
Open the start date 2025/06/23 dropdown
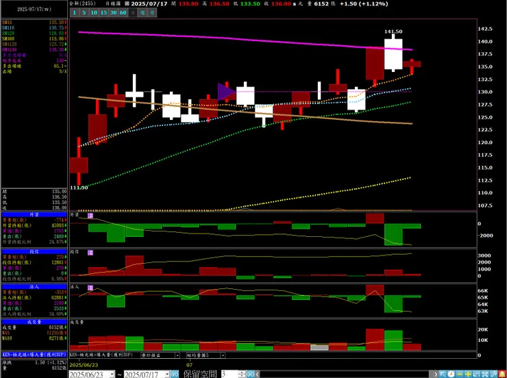tap(112, 374)
